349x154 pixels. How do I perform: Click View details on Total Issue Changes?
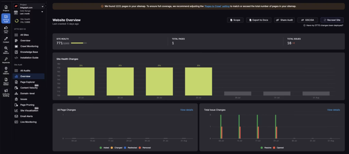pyautogui.click(x=333, y=110)
